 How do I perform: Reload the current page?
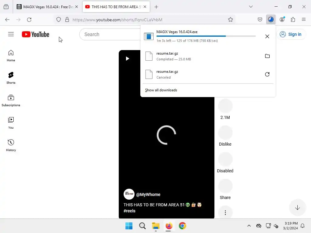[x=29, y=20]
